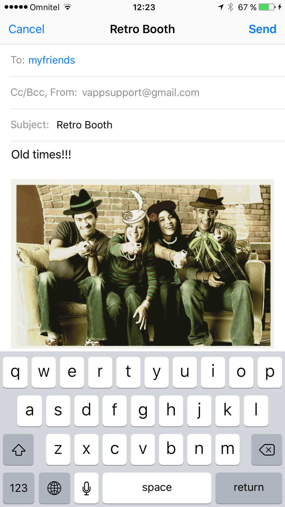Tap the shift key on keyboard
Image resolution: width=285 pixels, height=507 pixels.
point(18,449)
